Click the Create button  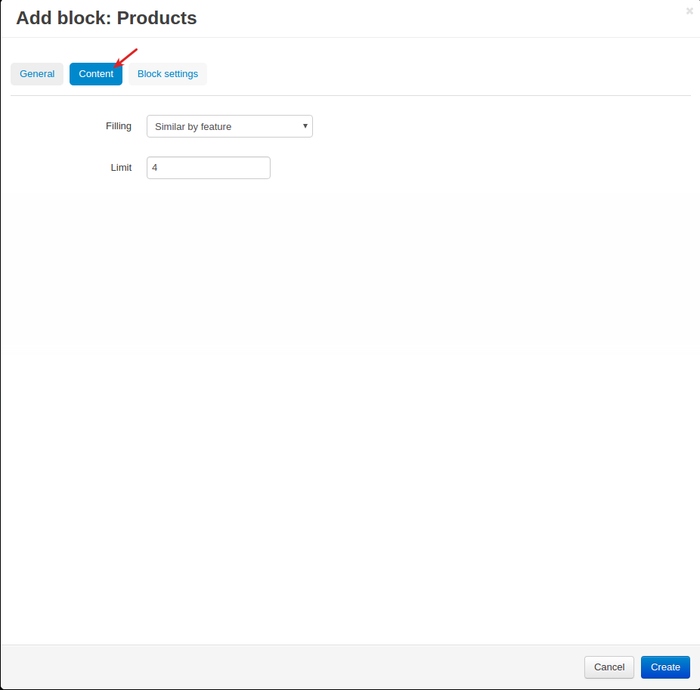(665, 667)
